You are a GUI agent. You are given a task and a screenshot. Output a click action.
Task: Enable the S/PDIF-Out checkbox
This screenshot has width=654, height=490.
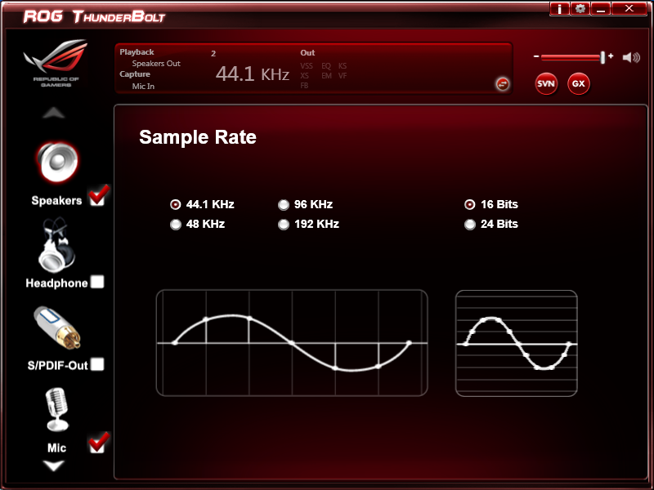(x=97, y=364)
